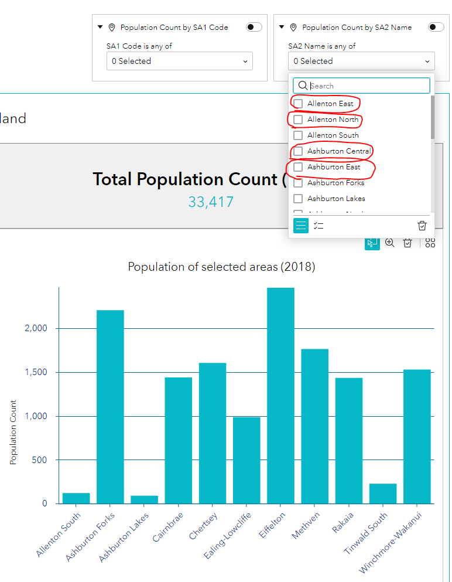The height and width of the screenshot is (582, 452).
Task: Click the chart zoom-in magnifier icon
Action: tap(390, 243)
